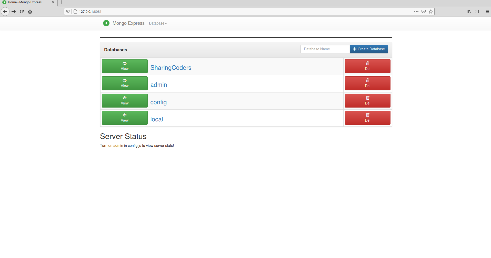Delete the SharingCoders database
The width and height of the screenshot is (491, 258).
coord(367,66)
